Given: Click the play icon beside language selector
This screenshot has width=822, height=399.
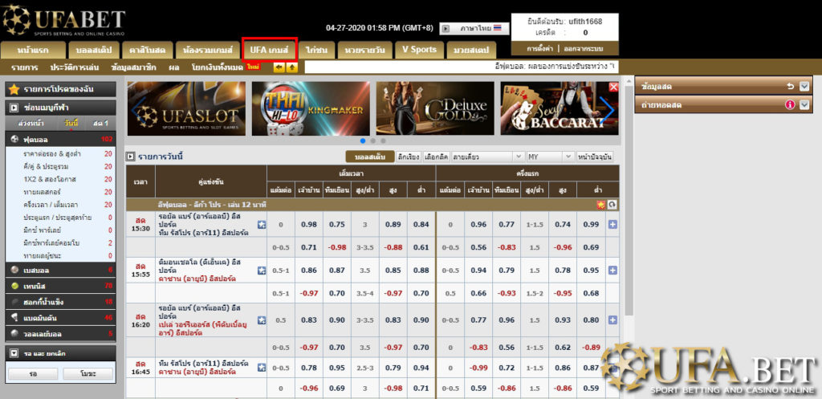Looking at the screenshot, I should point(446,28).
